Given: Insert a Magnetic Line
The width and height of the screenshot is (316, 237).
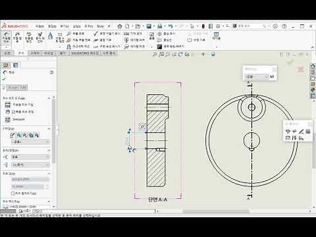Looking at the screenshot, I should coord(78,46).
